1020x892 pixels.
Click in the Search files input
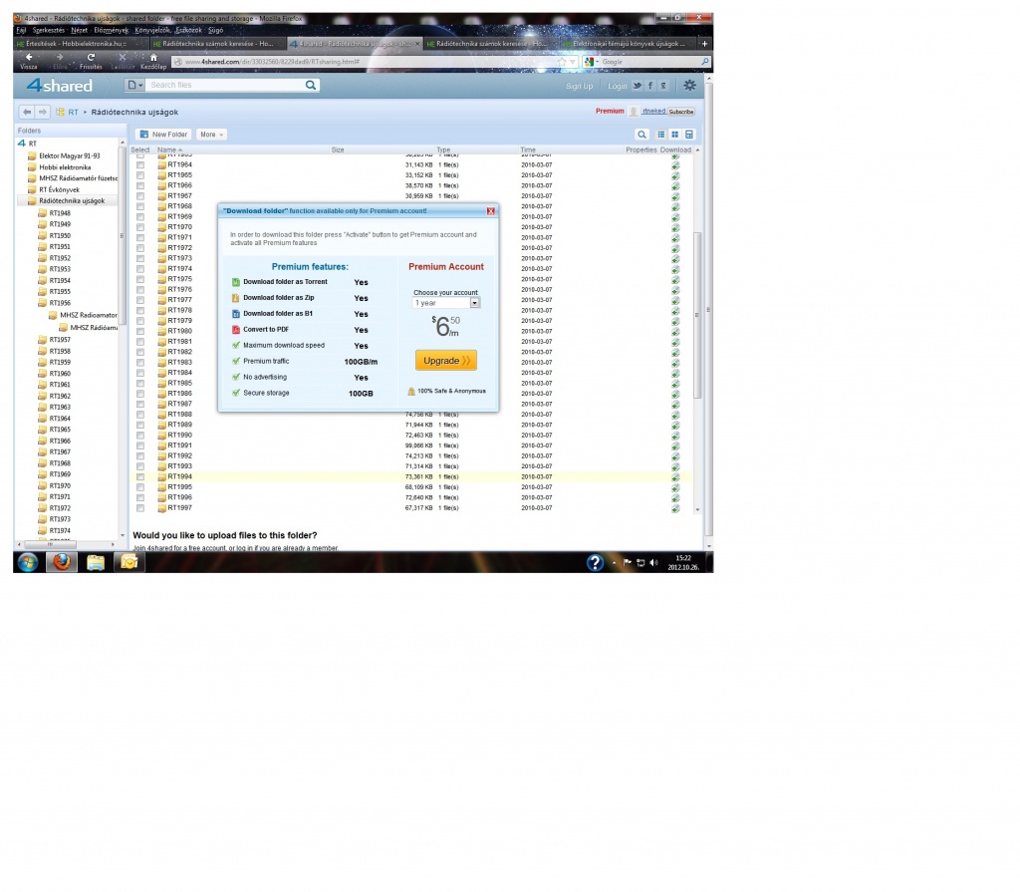225,86
